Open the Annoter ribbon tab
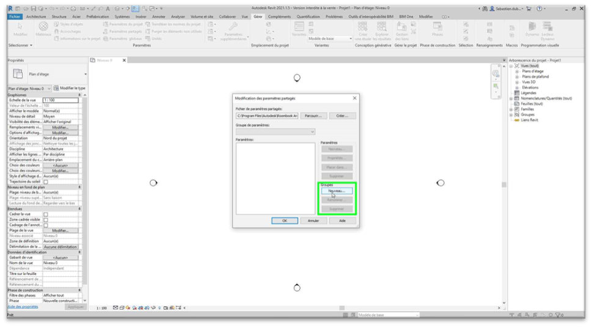 pos(158,17)
